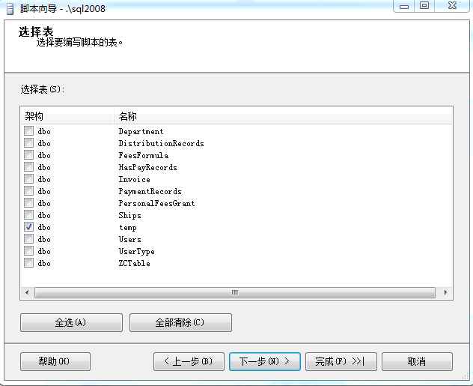This screenshot has width=473, height=386.
Task: Close the script wizard window
Action: pyautogui.click(x=452, y=6)
